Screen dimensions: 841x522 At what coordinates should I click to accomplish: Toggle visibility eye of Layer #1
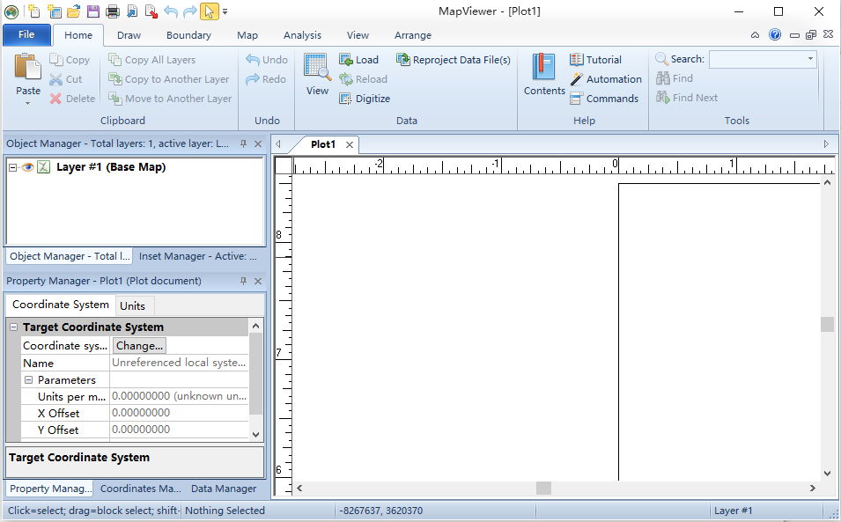click(27, 167)
